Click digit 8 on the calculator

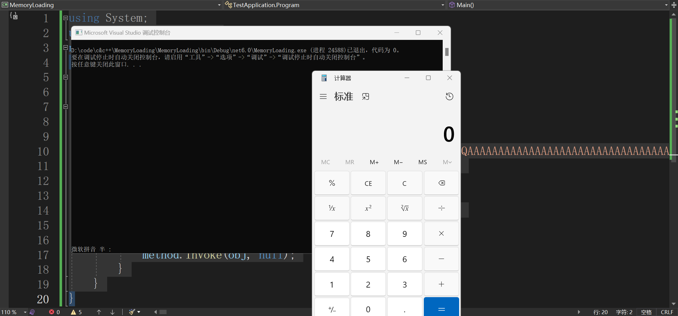coord(368,234)
